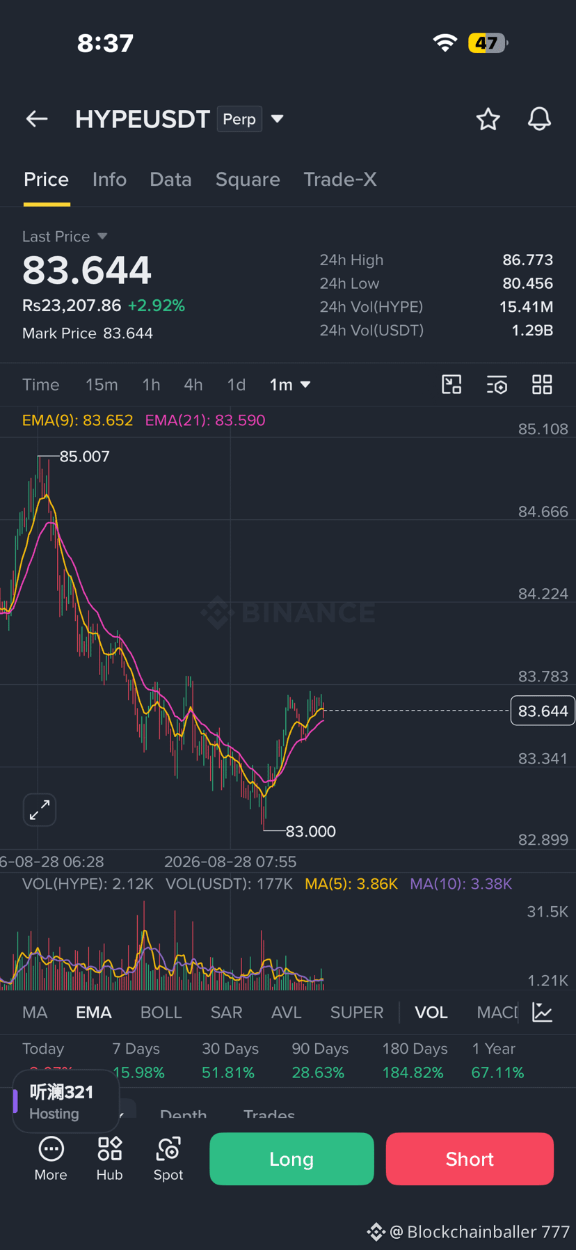
Task: Enable the MACD sub-indicator
Action: 497,1013
